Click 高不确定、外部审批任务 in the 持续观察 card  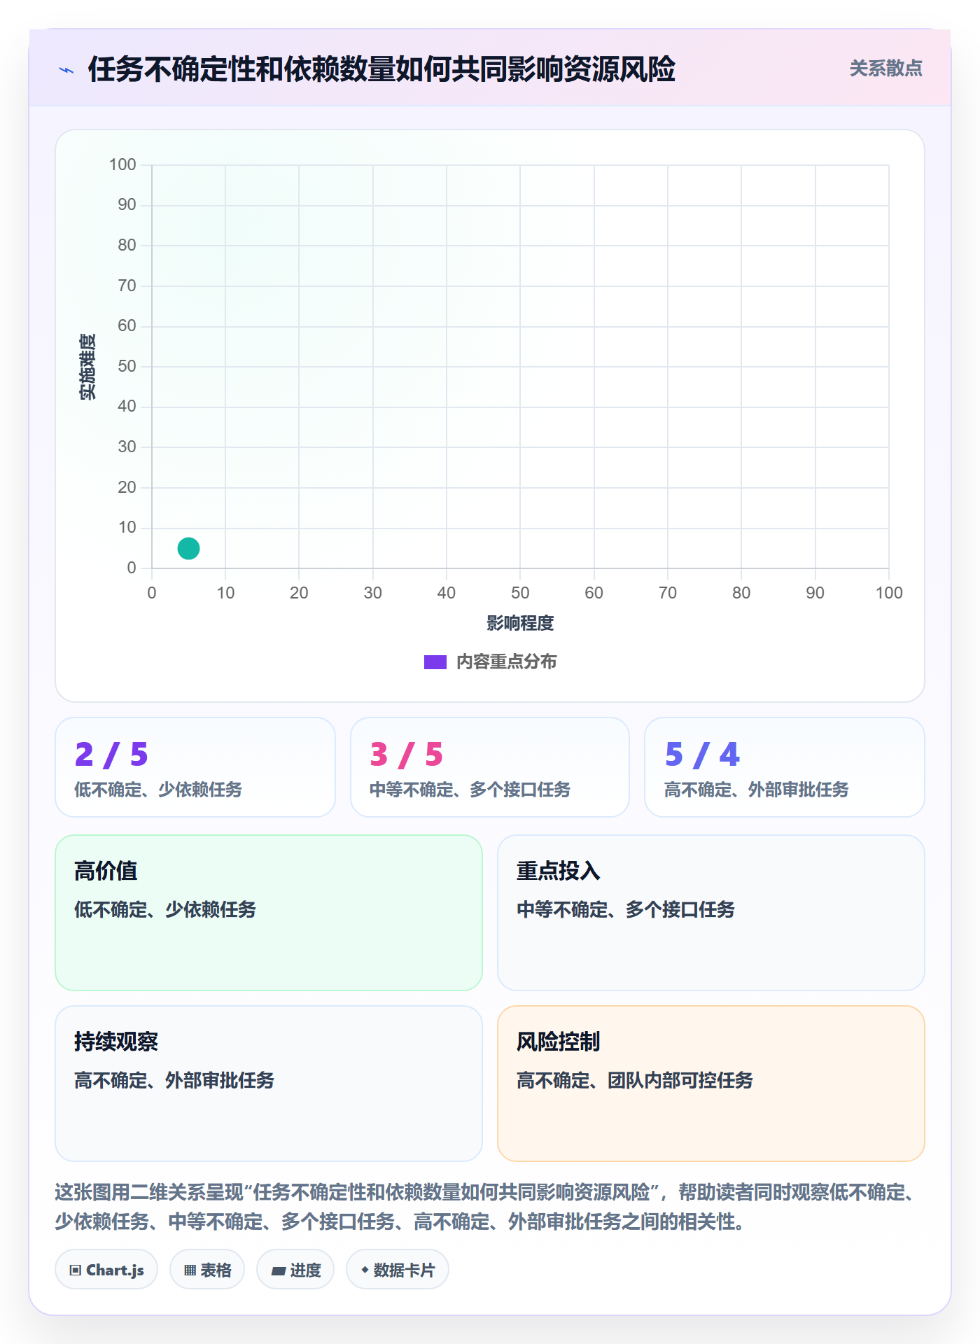174,1080
